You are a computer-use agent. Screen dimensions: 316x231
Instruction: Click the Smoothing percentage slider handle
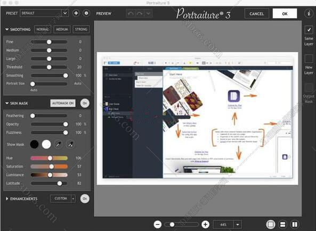coord(66,76)
